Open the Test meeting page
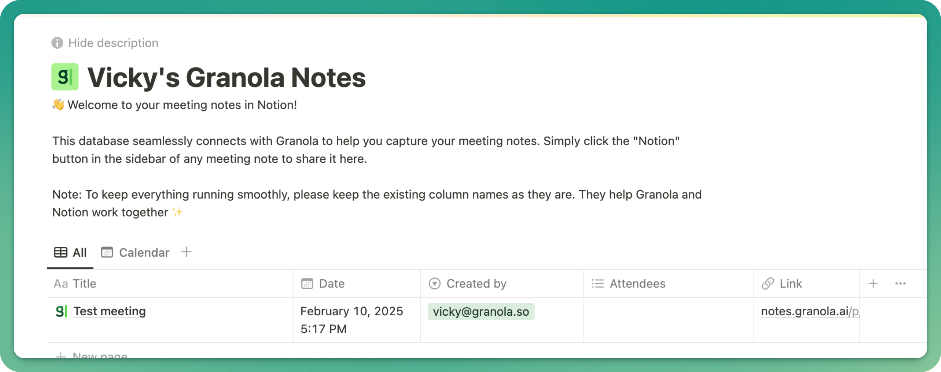Viewport: 941px width, 372px height. 110,311
